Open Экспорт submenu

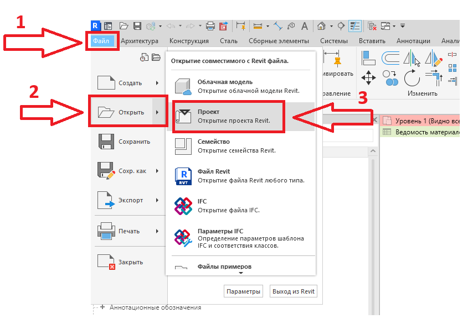pyautogui.click(x=129, y=200)
